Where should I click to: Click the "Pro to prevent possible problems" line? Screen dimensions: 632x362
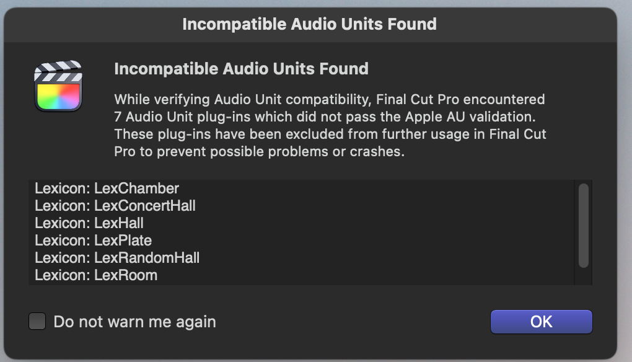pyautogui.click(x=259, y=151)
